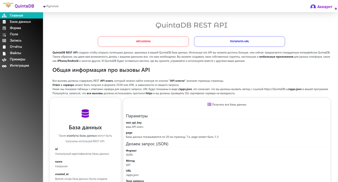
Task: Click the ваш API ключ text
Action: pyautogui.click(x=135, y=127)
